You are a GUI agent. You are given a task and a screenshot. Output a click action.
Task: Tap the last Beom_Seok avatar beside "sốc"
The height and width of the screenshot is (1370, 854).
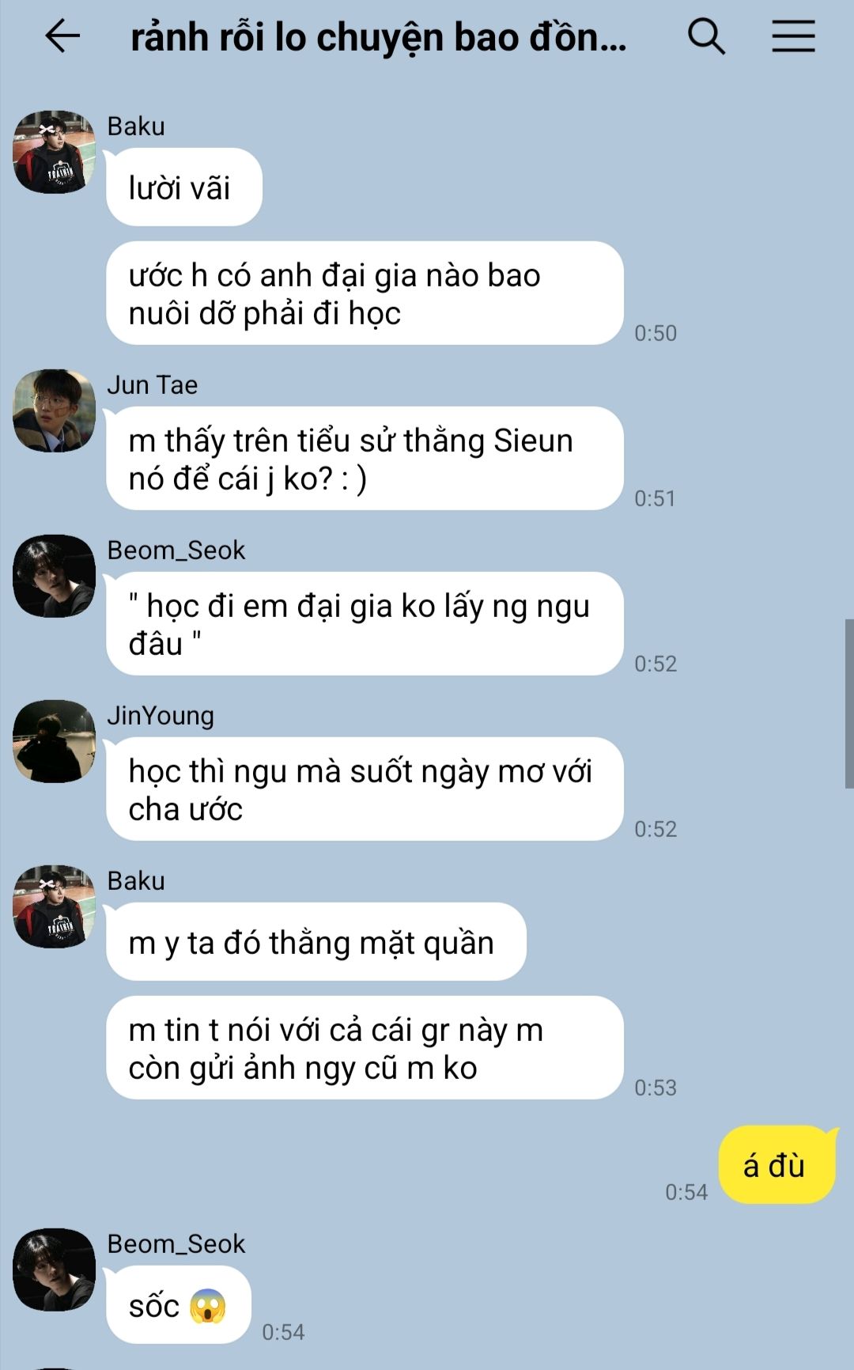pyautogui.click(x=55, y=1270)
